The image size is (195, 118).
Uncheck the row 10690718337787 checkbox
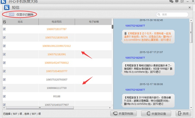4,29
